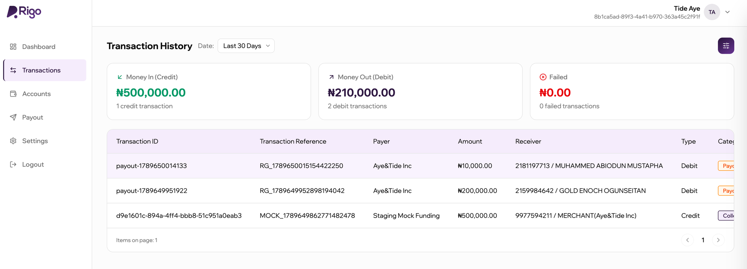Go to the next table page
The width and height of the screenshot is (747, 269).
pos(718,240)
